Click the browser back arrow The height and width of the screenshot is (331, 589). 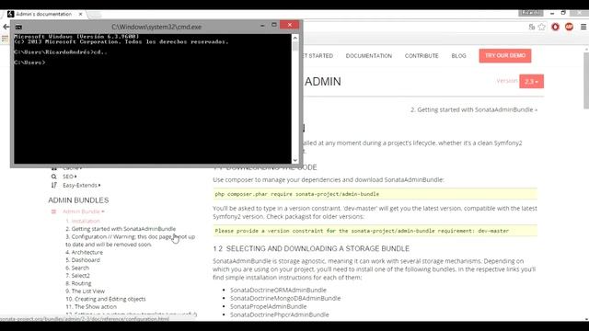[x=6, y=27]
